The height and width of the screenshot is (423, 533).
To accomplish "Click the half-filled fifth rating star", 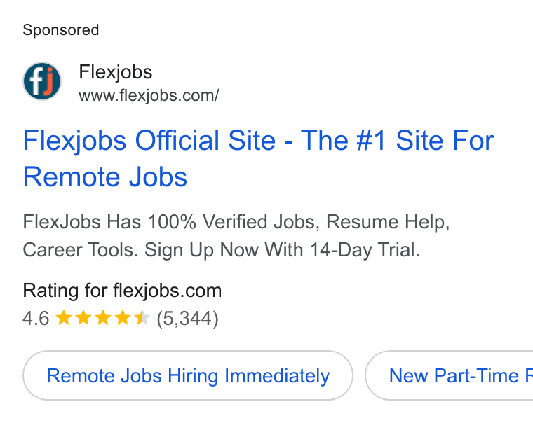I will point(142,318).
